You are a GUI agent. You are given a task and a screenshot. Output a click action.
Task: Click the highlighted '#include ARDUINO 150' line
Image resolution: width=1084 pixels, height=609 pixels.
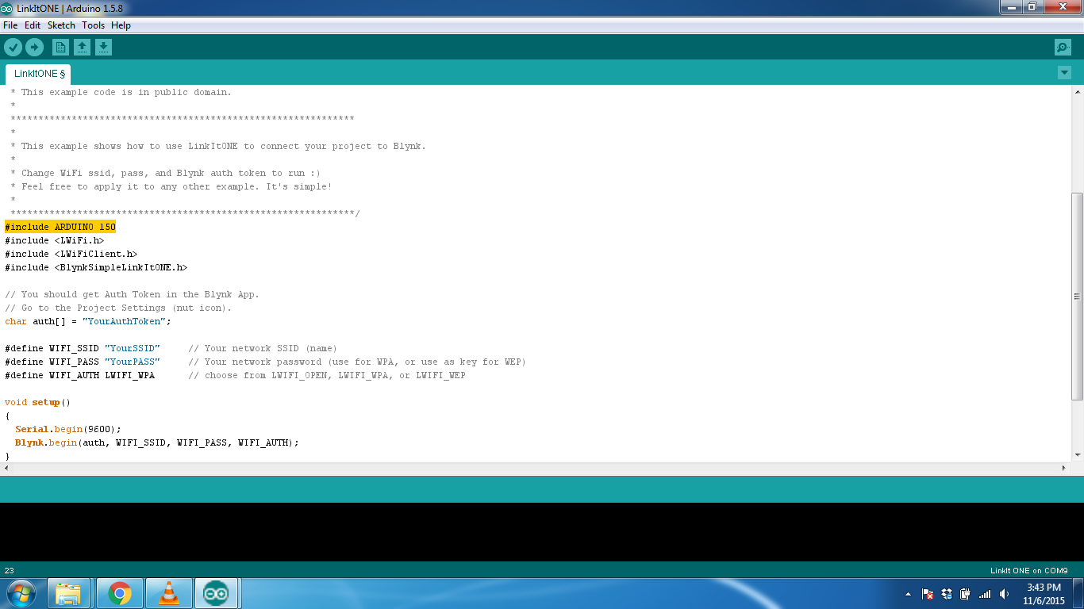pyautogui.click(x=60, y=227)
